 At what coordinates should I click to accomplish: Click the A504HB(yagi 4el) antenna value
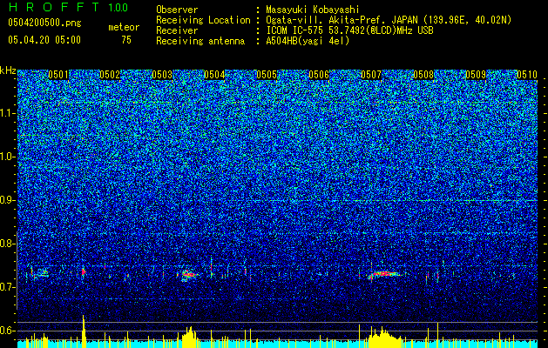(x=308, y=41)
